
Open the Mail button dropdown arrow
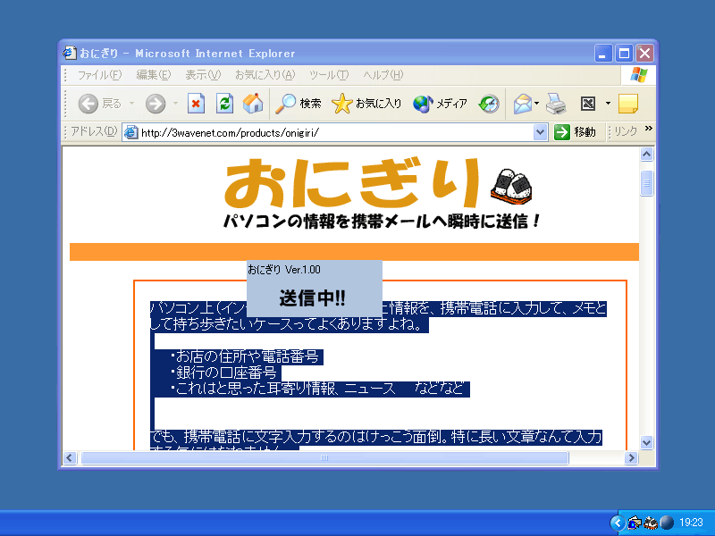coord(537,104)
